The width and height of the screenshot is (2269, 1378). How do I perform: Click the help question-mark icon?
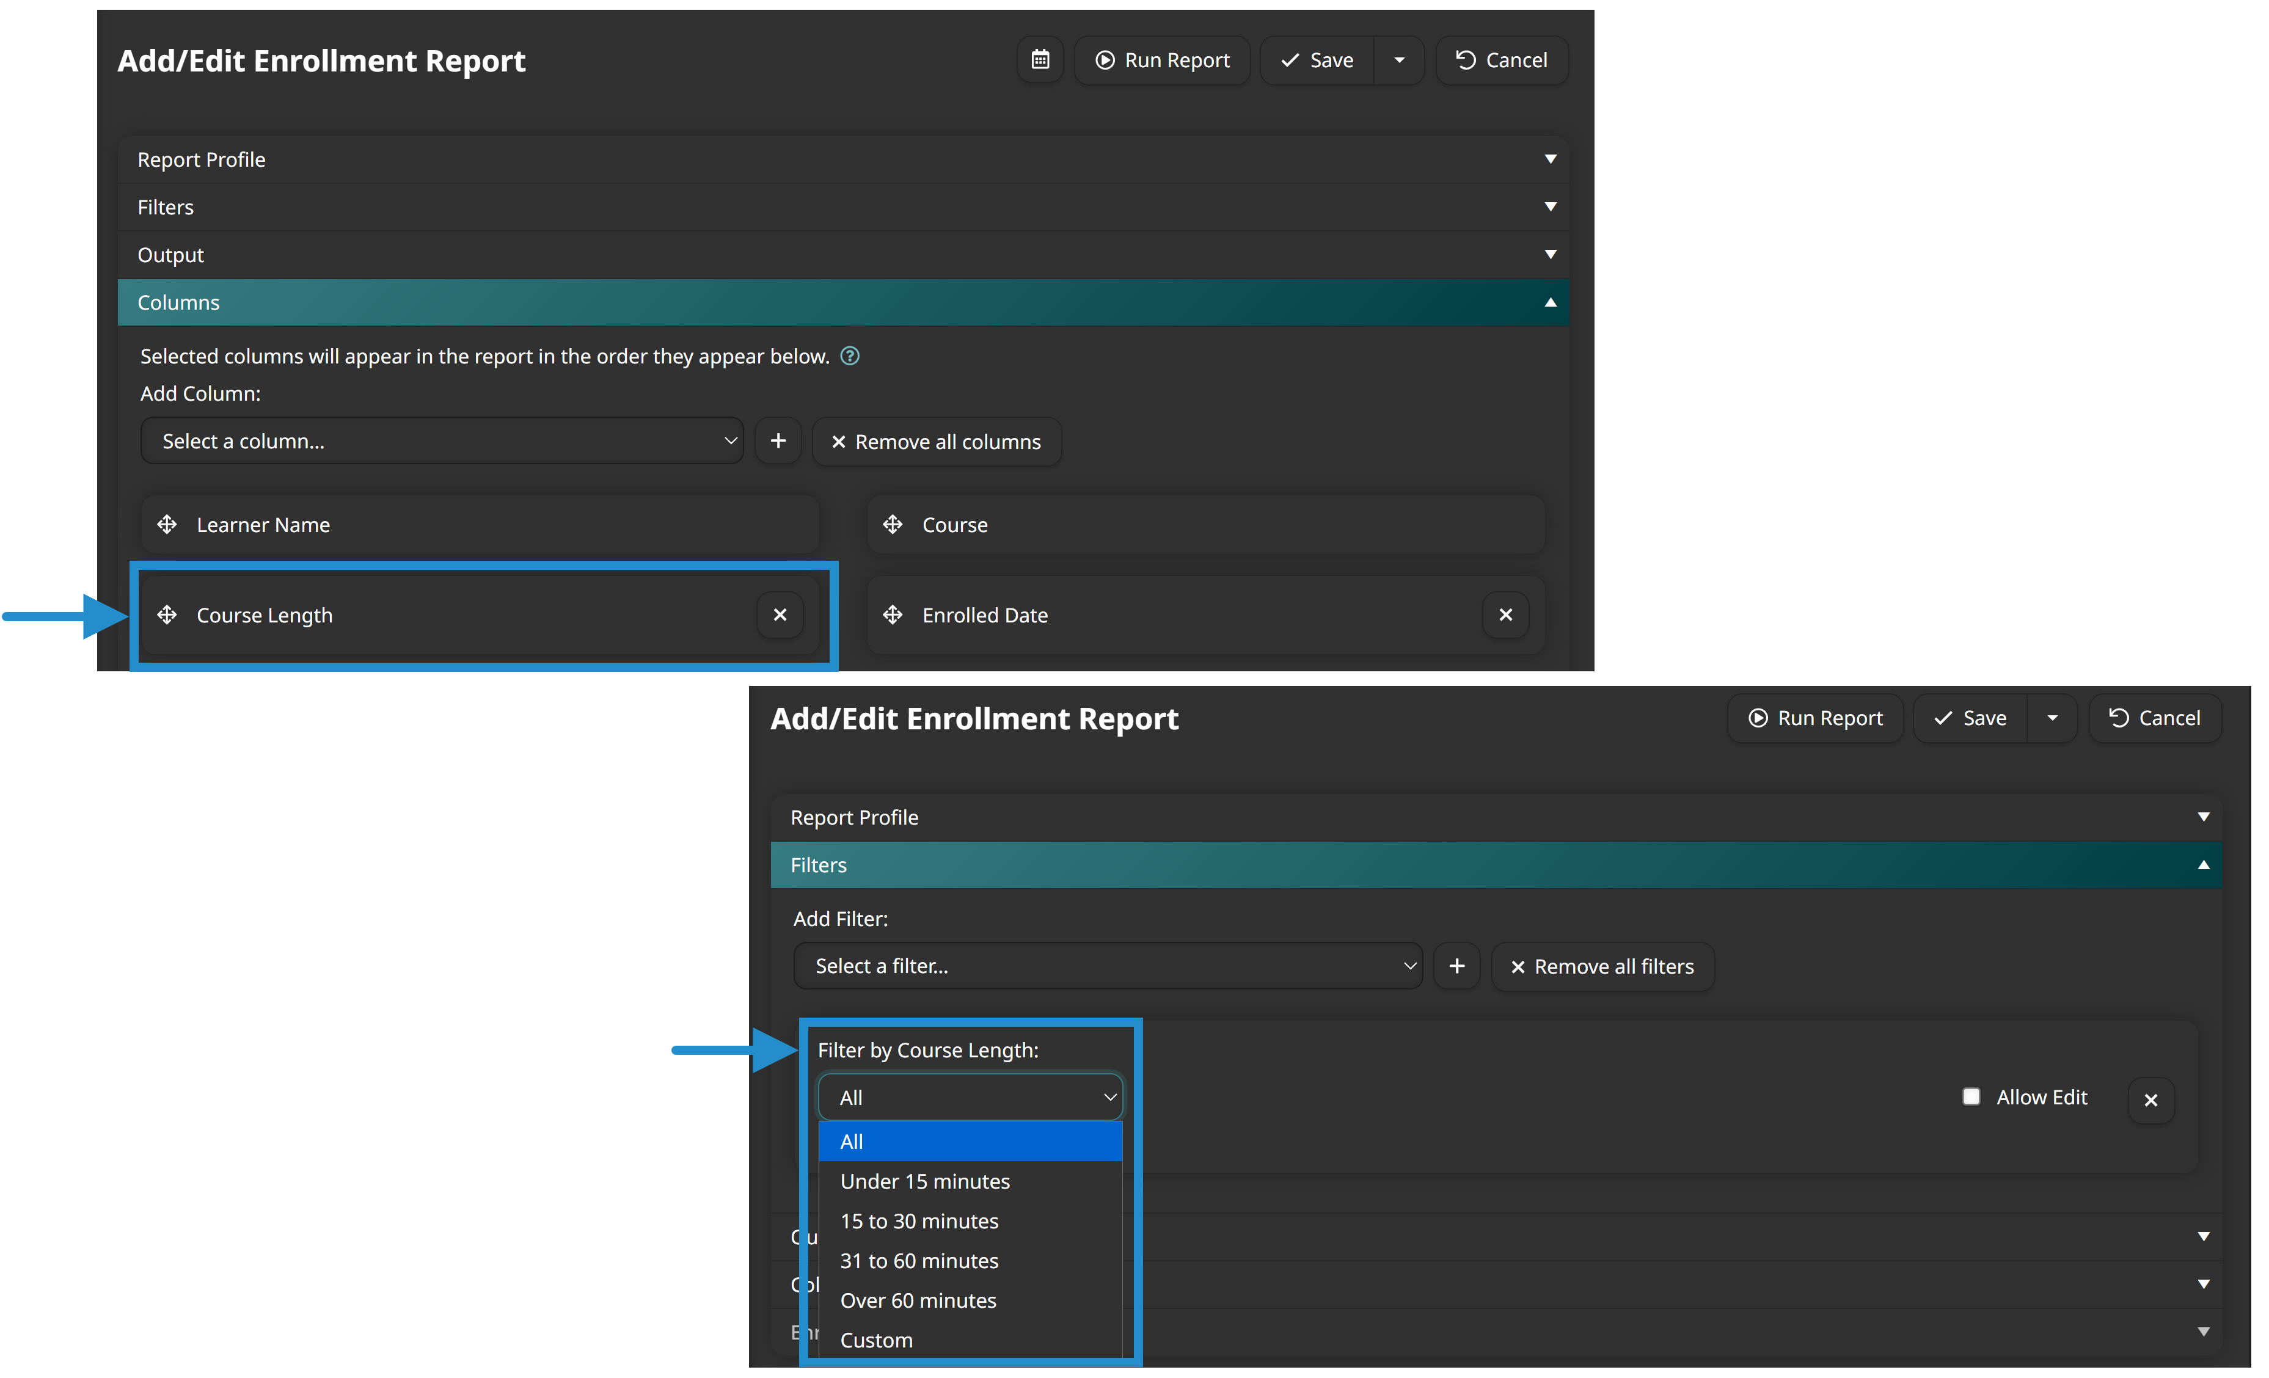[x=850, y=356]
